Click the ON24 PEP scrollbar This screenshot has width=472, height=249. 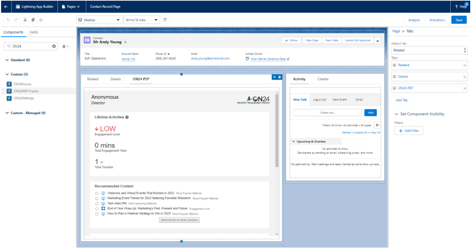277,132
